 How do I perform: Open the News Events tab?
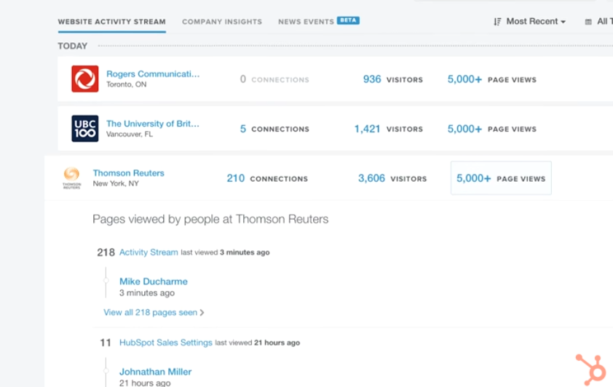click(306, 22)
